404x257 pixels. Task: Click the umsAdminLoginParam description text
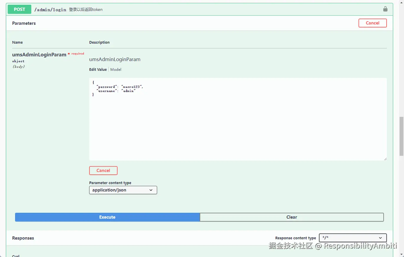pyautogui.click(x=115, y=59)
